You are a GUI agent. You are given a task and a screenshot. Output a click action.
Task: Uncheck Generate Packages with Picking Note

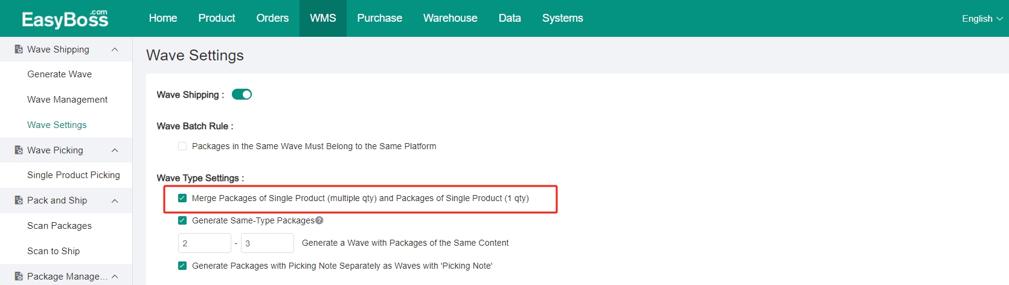182,266
